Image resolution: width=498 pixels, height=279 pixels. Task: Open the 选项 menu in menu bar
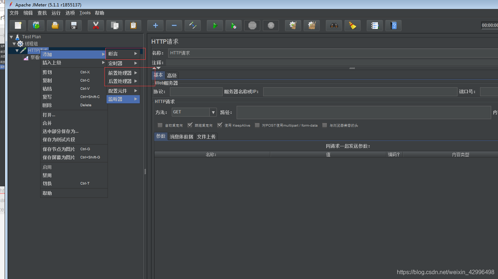pos(70,13)
